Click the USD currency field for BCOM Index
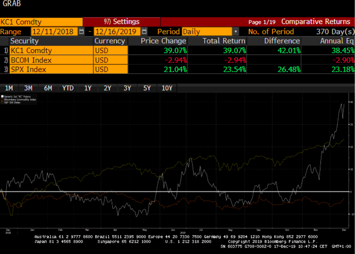The image size is (355, 254). pyautogui.click(x=111, y=60)
